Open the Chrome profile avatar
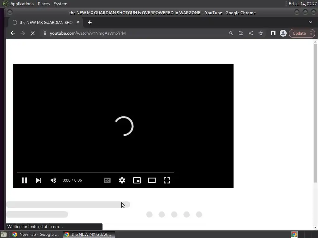This screenshot has width=318, height=238. click(x=283, y=33)
